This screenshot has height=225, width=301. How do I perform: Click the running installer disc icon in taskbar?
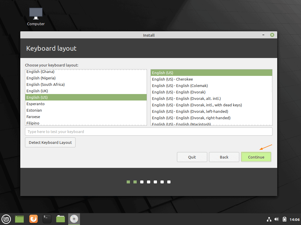click(74, 219)
